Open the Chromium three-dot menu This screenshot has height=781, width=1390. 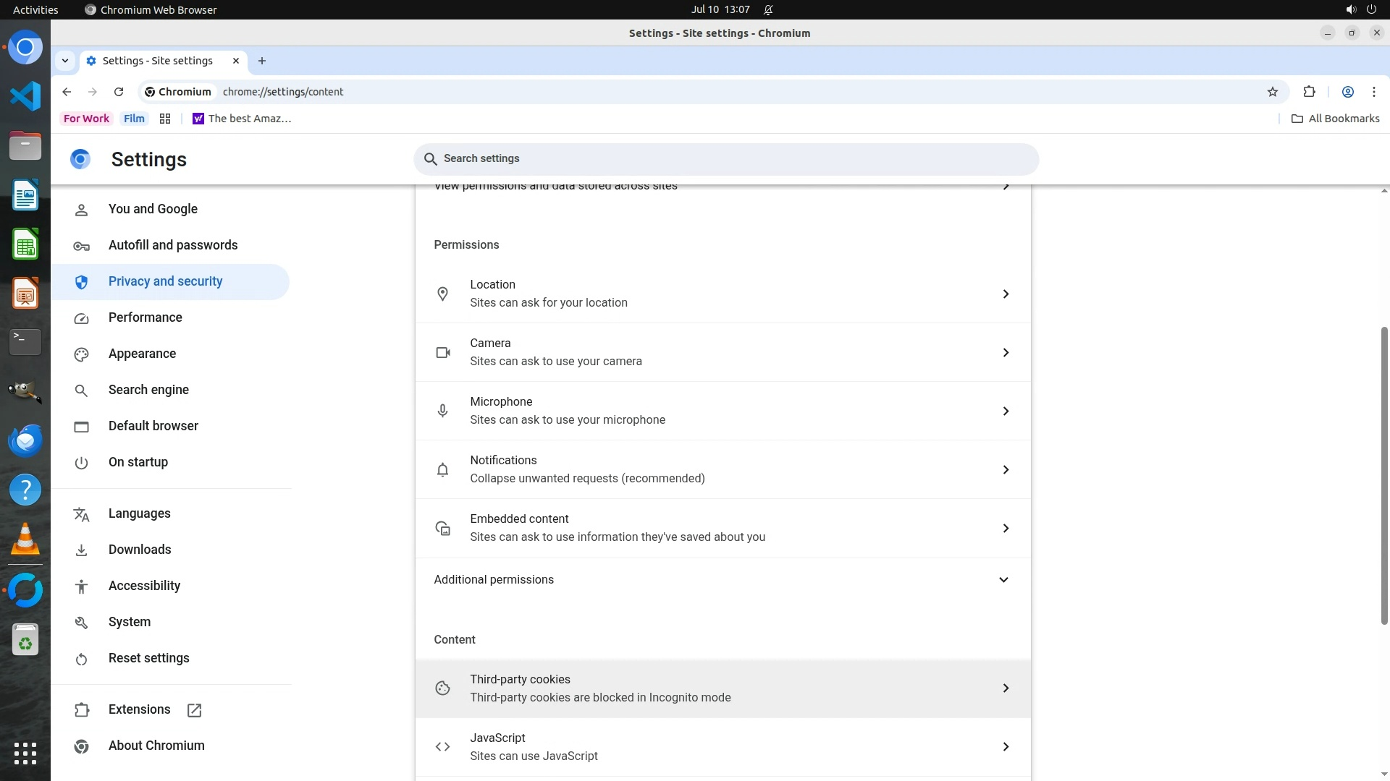pyautogui.click(x=1373, y=92)
